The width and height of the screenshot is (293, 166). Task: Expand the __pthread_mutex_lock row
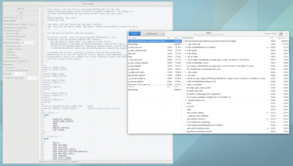pyautogui.click(x=185, y=100)
